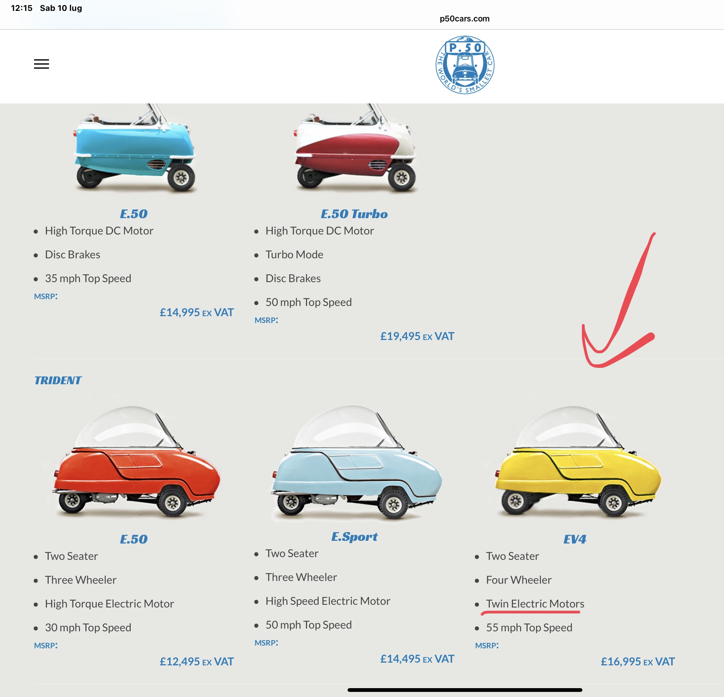Click the P.50 World's Smallest Car logo
This screenshot has height=697, width=724.
tap(465, 65)
